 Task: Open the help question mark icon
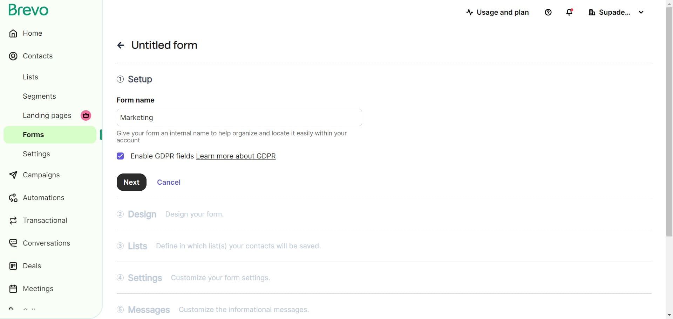coord(548,13)
